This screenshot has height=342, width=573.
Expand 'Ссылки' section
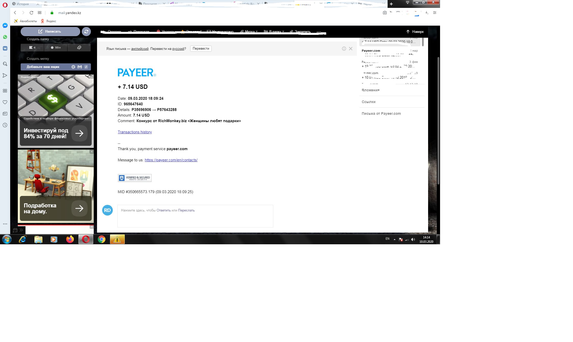(369, 102)
